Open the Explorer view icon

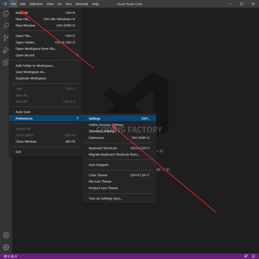(x=6, y=14)
